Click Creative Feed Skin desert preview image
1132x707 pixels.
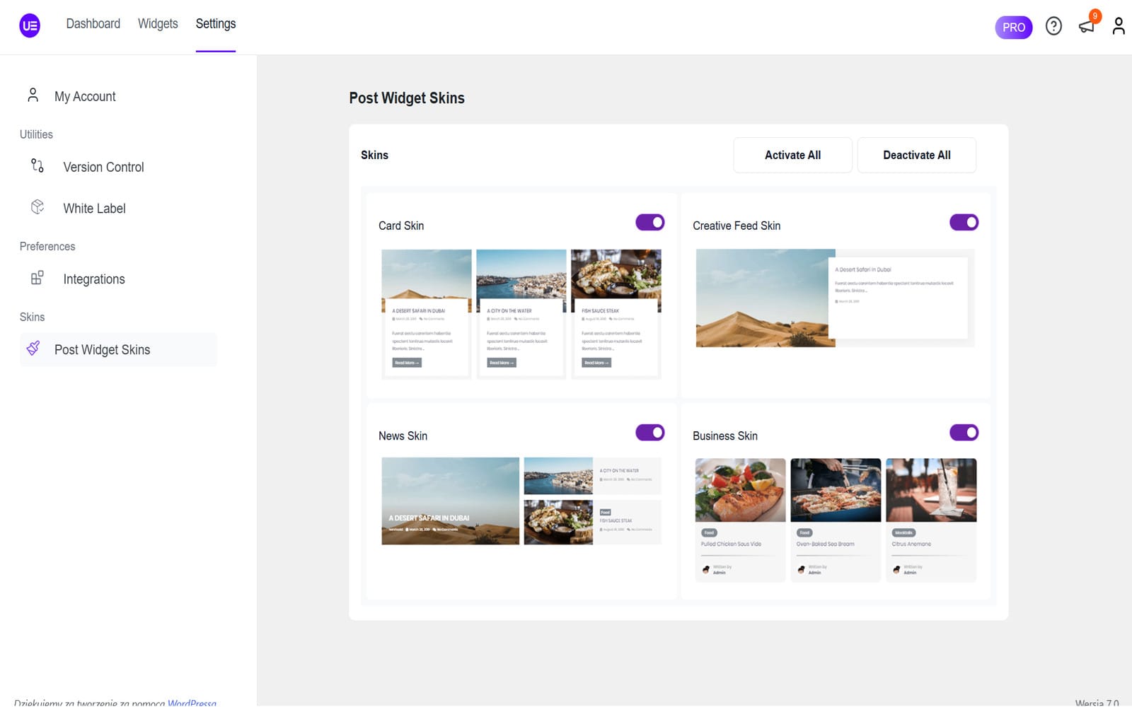pos(766,298)
